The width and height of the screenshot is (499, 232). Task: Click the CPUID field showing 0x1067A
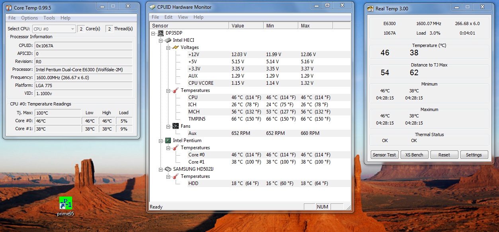(x=84, y=45)
